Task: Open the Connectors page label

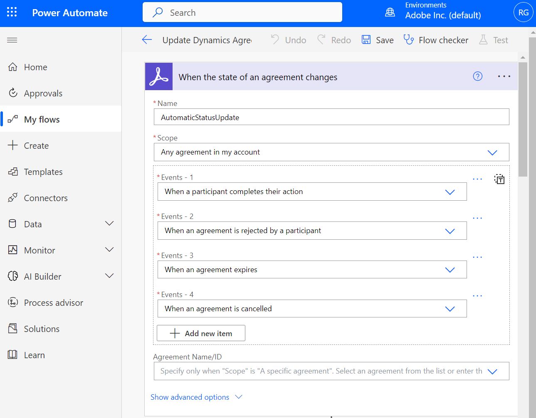Action: (x=46, y=198)
